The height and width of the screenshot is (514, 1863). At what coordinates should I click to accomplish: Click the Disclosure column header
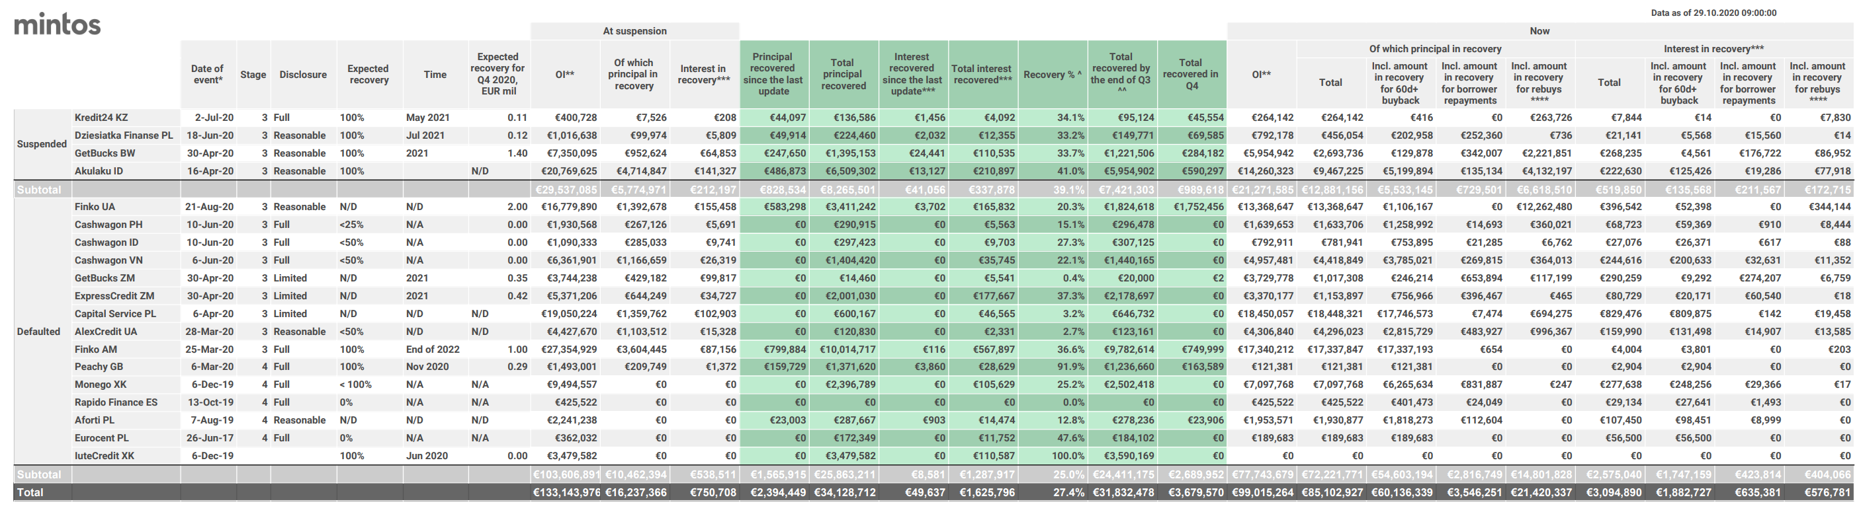click(303, 75)
